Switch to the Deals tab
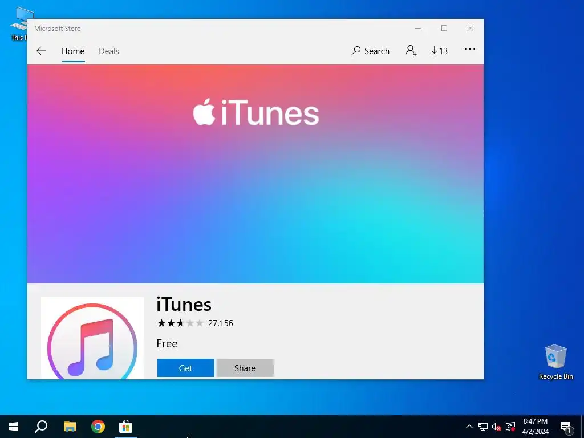Screen dimensions: 584x438 coord(109,51)
